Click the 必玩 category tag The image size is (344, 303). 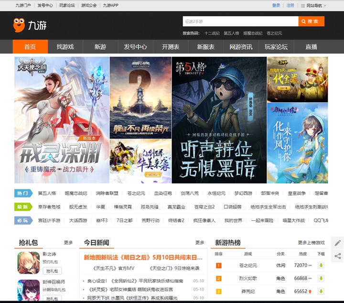[x=23, y=220]
